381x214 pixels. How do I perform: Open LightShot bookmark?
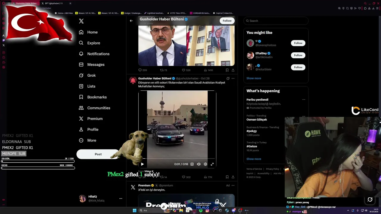point(154,13)
